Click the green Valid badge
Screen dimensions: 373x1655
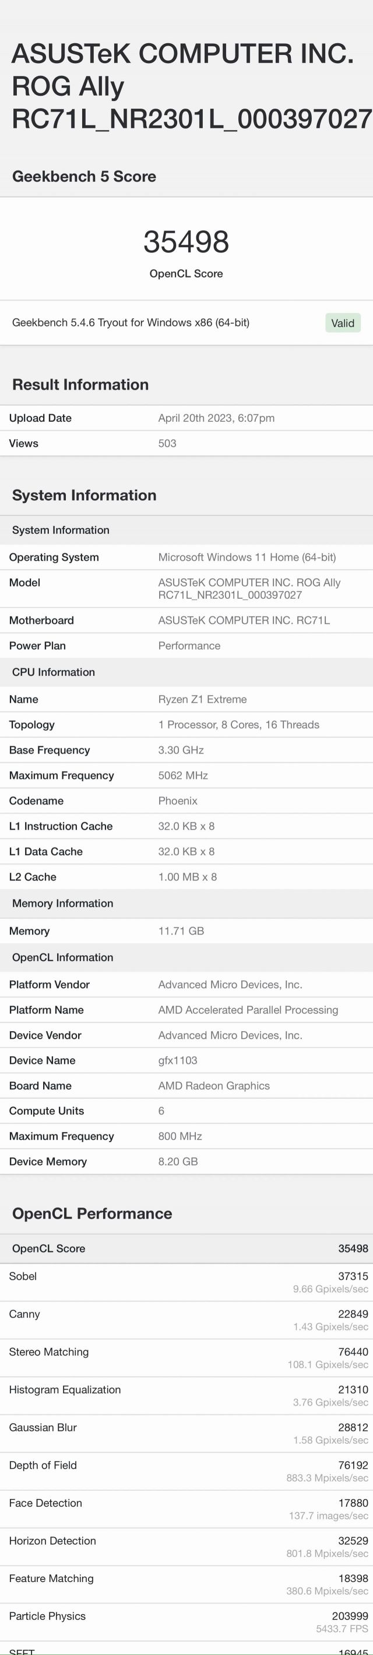point(342,322)
